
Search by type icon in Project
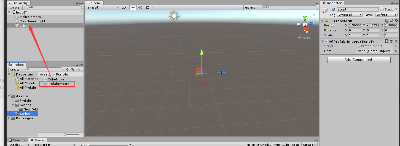67,69
